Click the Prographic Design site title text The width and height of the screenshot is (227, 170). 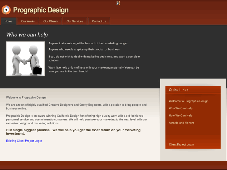tap(41, 10)
